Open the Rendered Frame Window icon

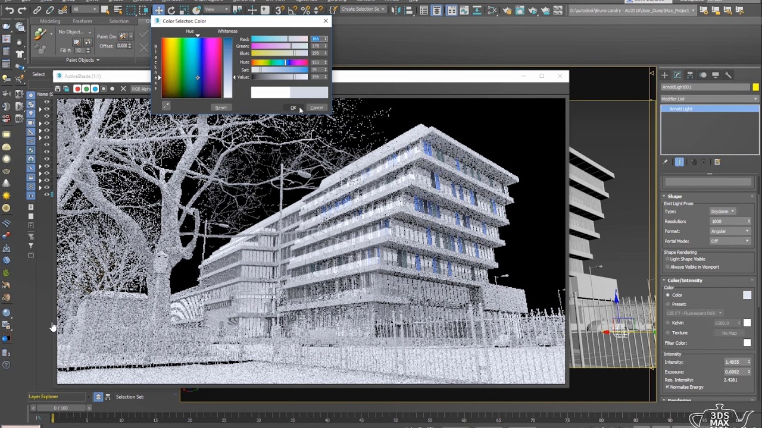tap(520, 10)
